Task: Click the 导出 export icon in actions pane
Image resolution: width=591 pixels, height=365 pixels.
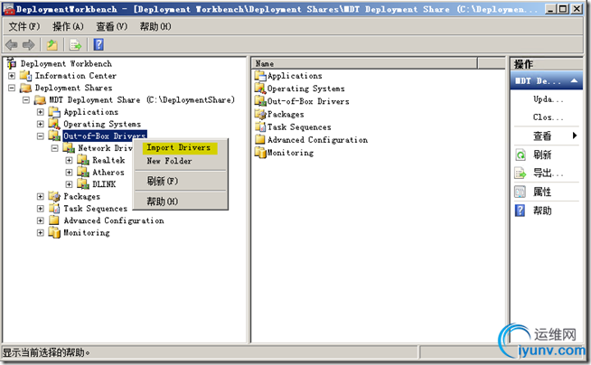Action: point(521,173)
